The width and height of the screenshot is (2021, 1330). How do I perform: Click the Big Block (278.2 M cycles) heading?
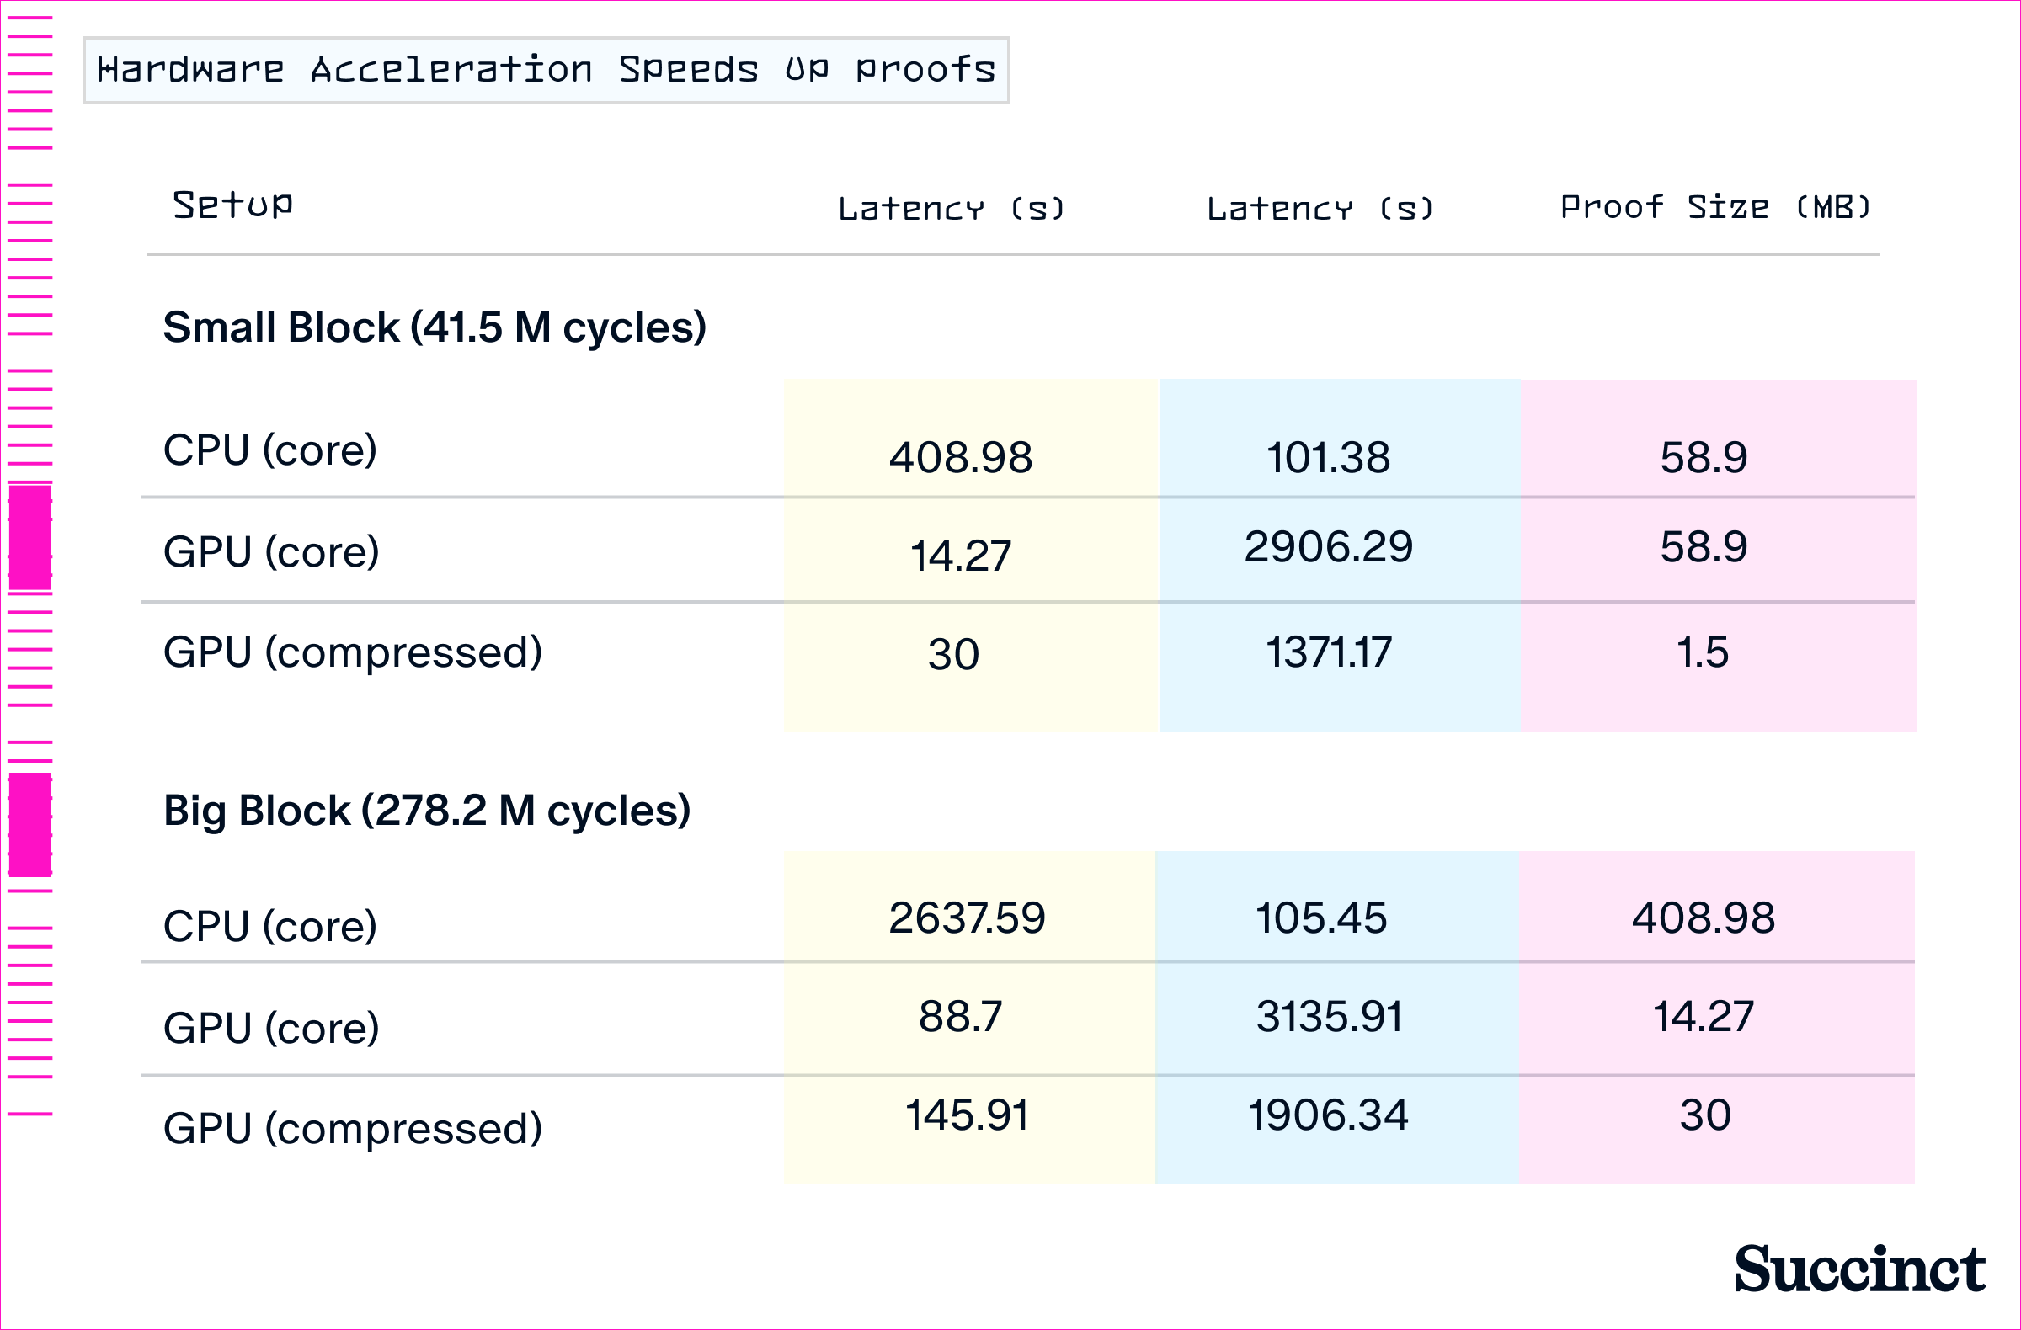(x=426, y=811)
